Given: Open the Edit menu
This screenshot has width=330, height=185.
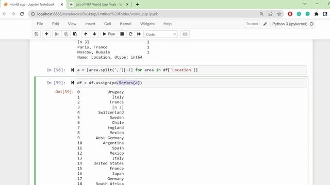Looking at the screenshot, I should (56, 24).
